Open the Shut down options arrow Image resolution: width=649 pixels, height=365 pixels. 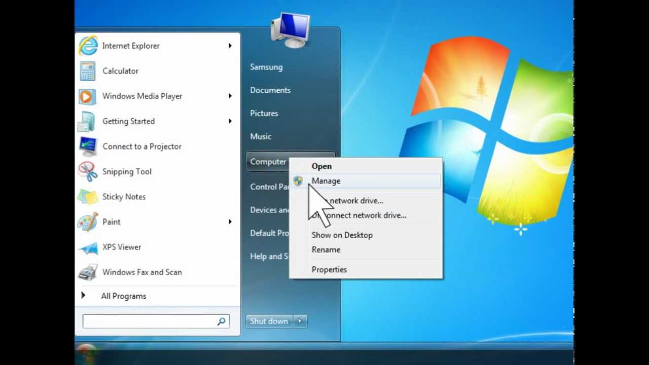300,321
